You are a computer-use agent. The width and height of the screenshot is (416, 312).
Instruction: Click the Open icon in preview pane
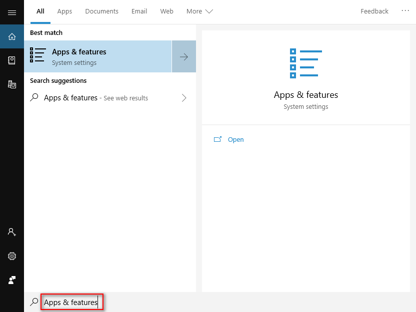pyautogui.click(x=217, y=139)
